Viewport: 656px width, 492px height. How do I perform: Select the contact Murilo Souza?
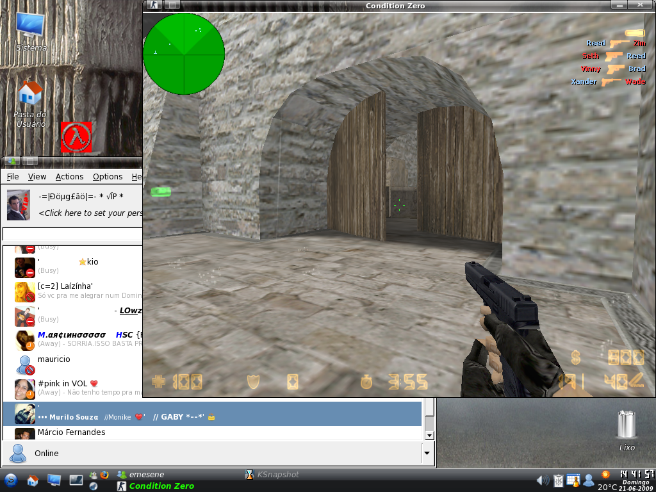[x=212, y=414]
